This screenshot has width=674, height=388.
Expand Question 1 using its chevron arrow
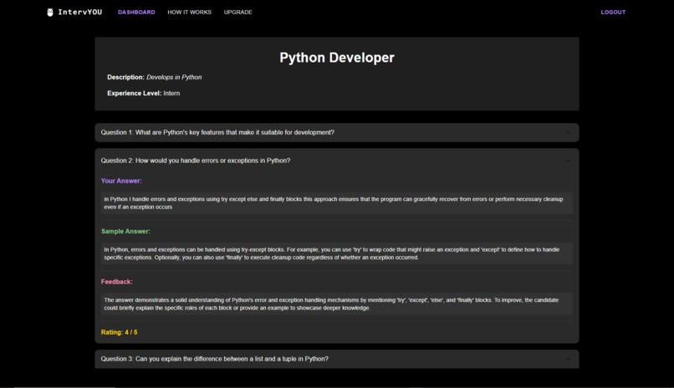pyautogui.click(x=568, y=133)
